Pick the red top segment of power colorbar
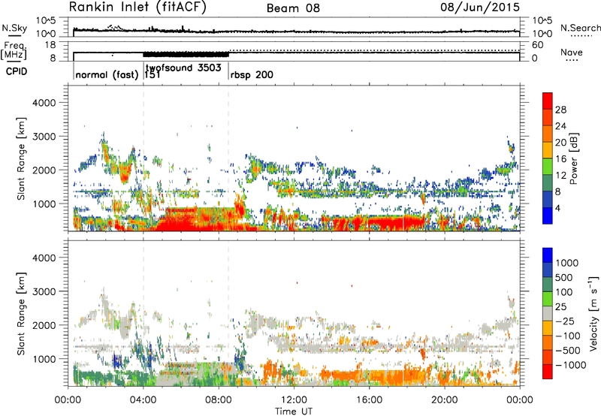601x416 pixels. click(x=548, y=101)
